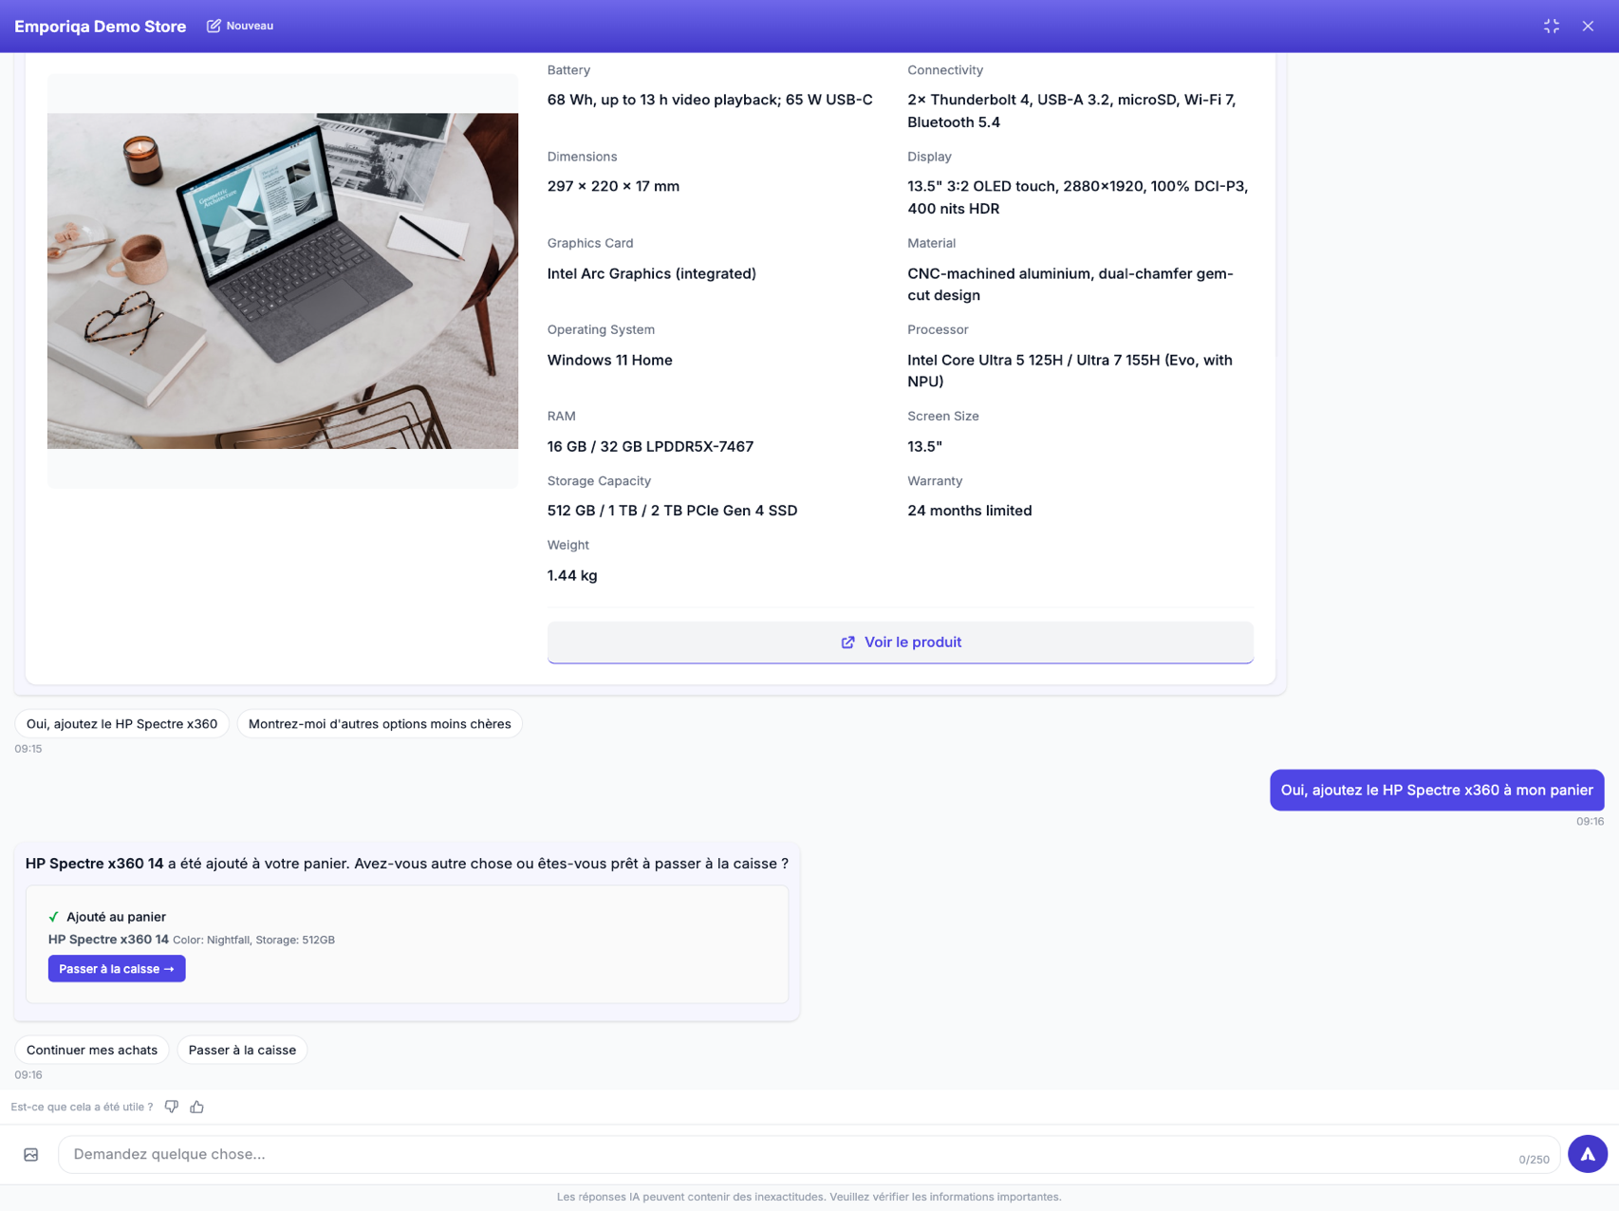Select the '24 months limited' warranty value
Viewport: 1619px width, 1211px height.
tap(969, 511)
